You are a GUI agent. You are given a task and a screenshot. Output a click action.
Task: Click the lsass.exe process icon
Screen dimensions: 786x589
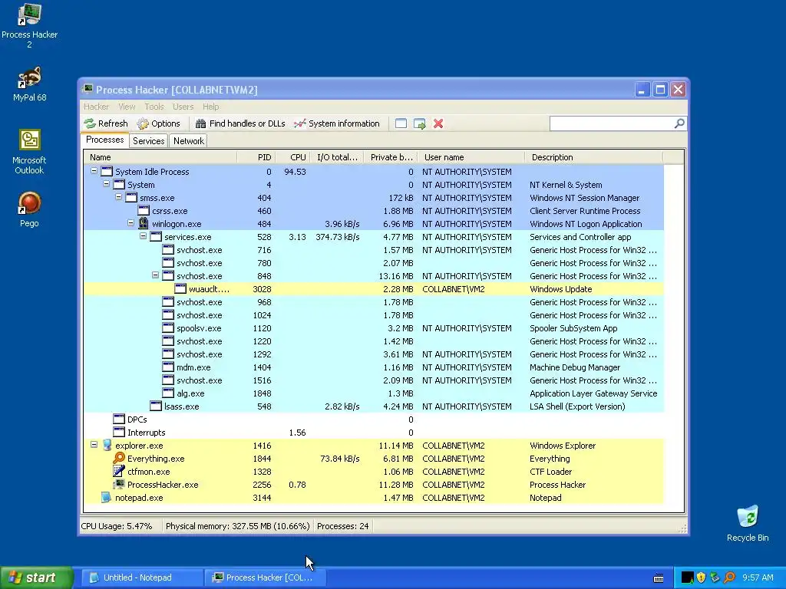coord(156,406)
